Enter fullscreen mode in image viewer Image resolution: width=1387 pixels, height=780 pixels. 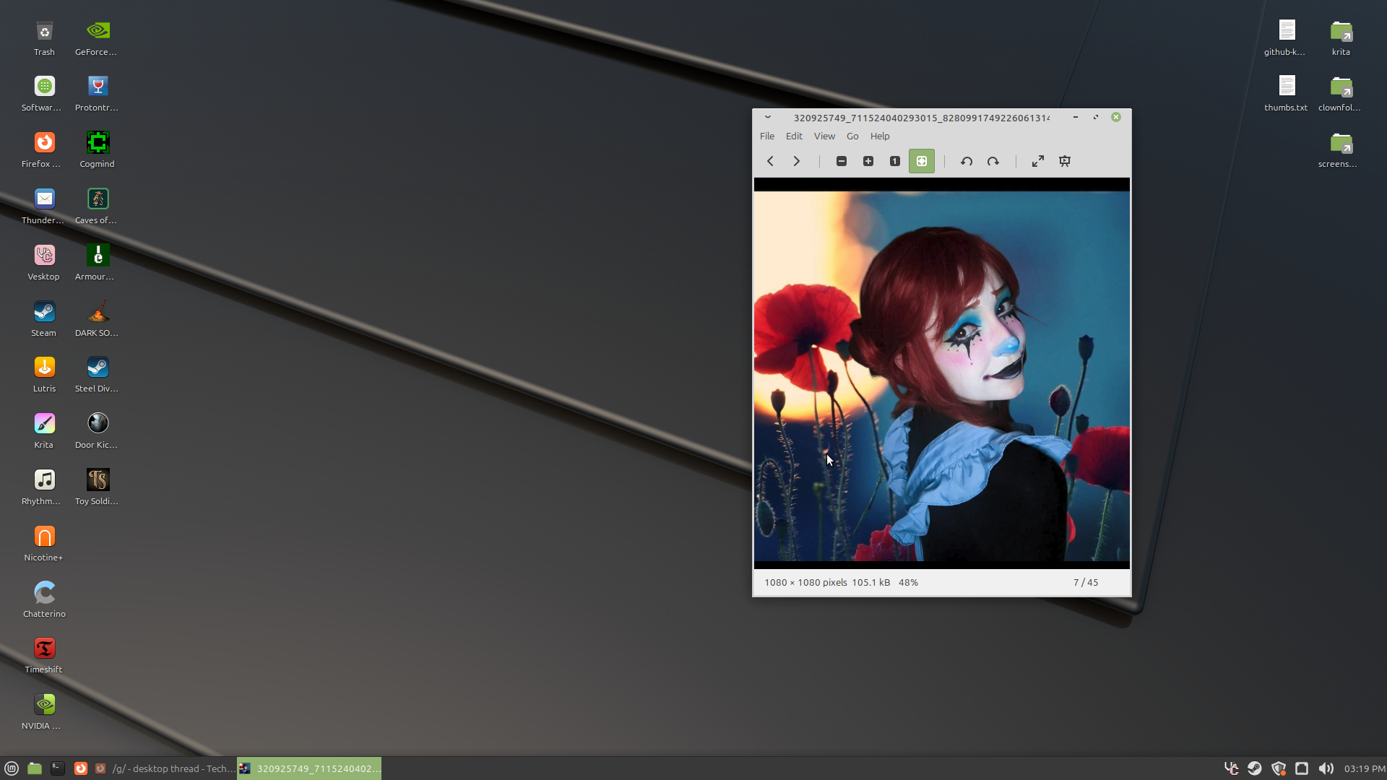(x=1038, y=161)
